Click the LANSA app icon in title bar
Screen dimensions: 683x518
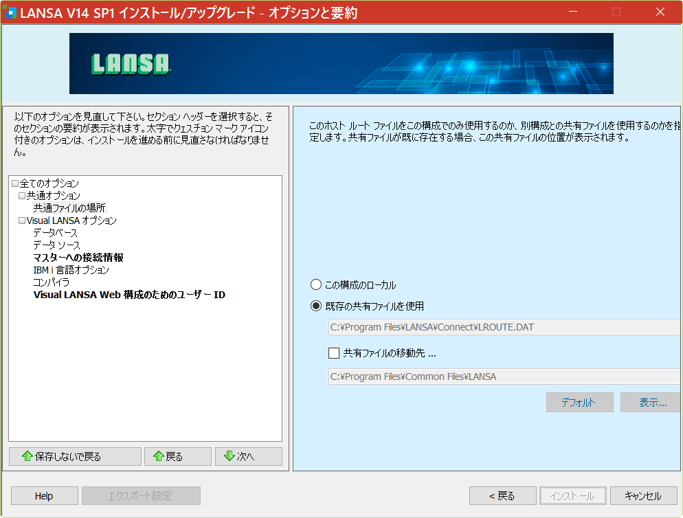[x=10, y=12]
